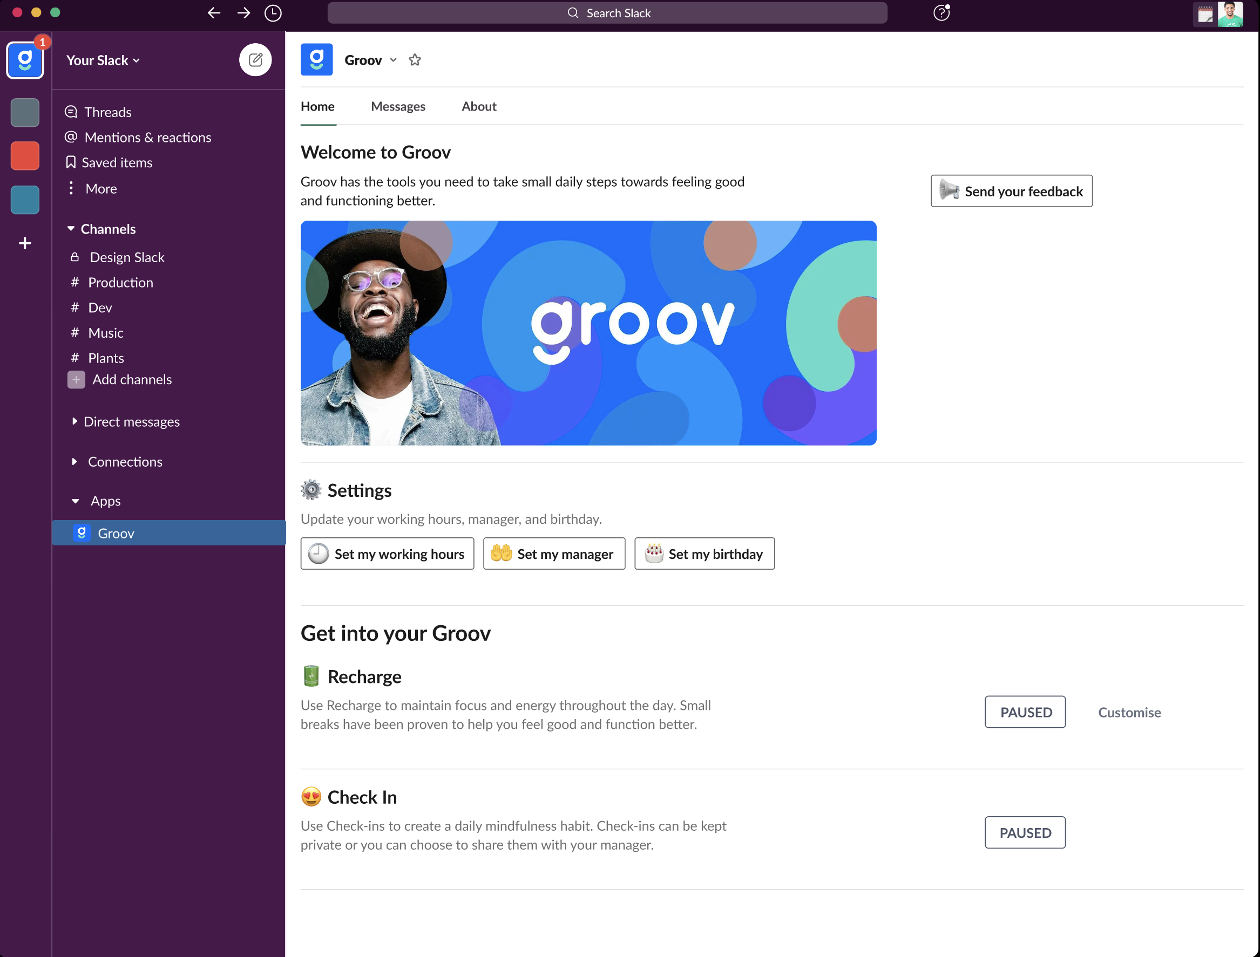Switch to the Messages tab
Screen dimensions: 1260x957
pyautogui.click(x=398, y=106)
